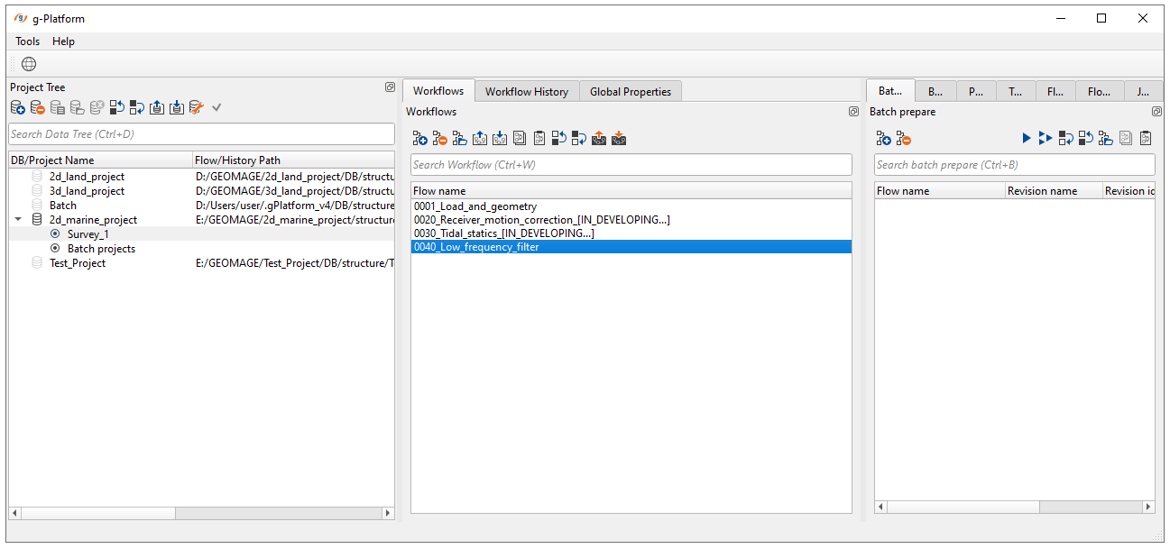This screenshot has width=1170, height=549.
Task: Click the remove database icon with orange minus
Action: 38,108
